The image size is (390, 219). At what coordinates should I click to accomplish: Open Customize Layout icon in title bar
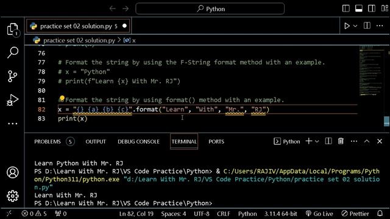click(385, 9)
